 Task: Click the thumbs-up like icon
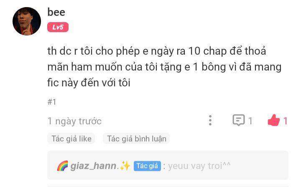click(273, 120)
